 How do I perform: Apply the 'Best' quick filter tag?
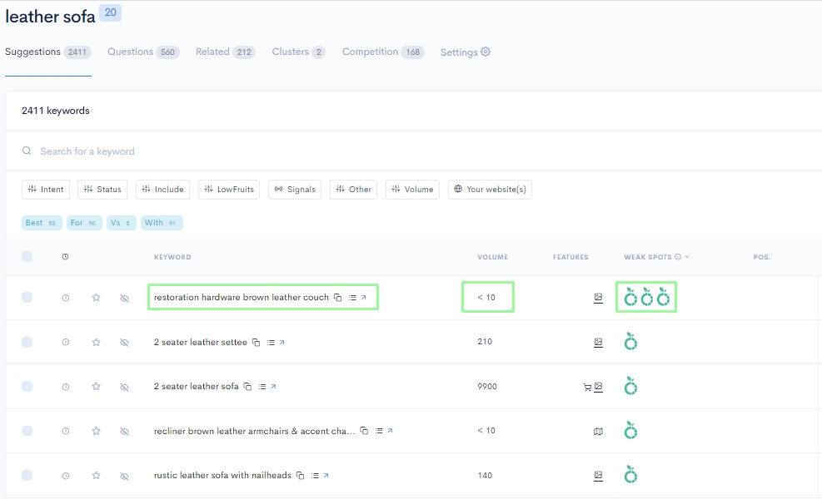[42, 223]
